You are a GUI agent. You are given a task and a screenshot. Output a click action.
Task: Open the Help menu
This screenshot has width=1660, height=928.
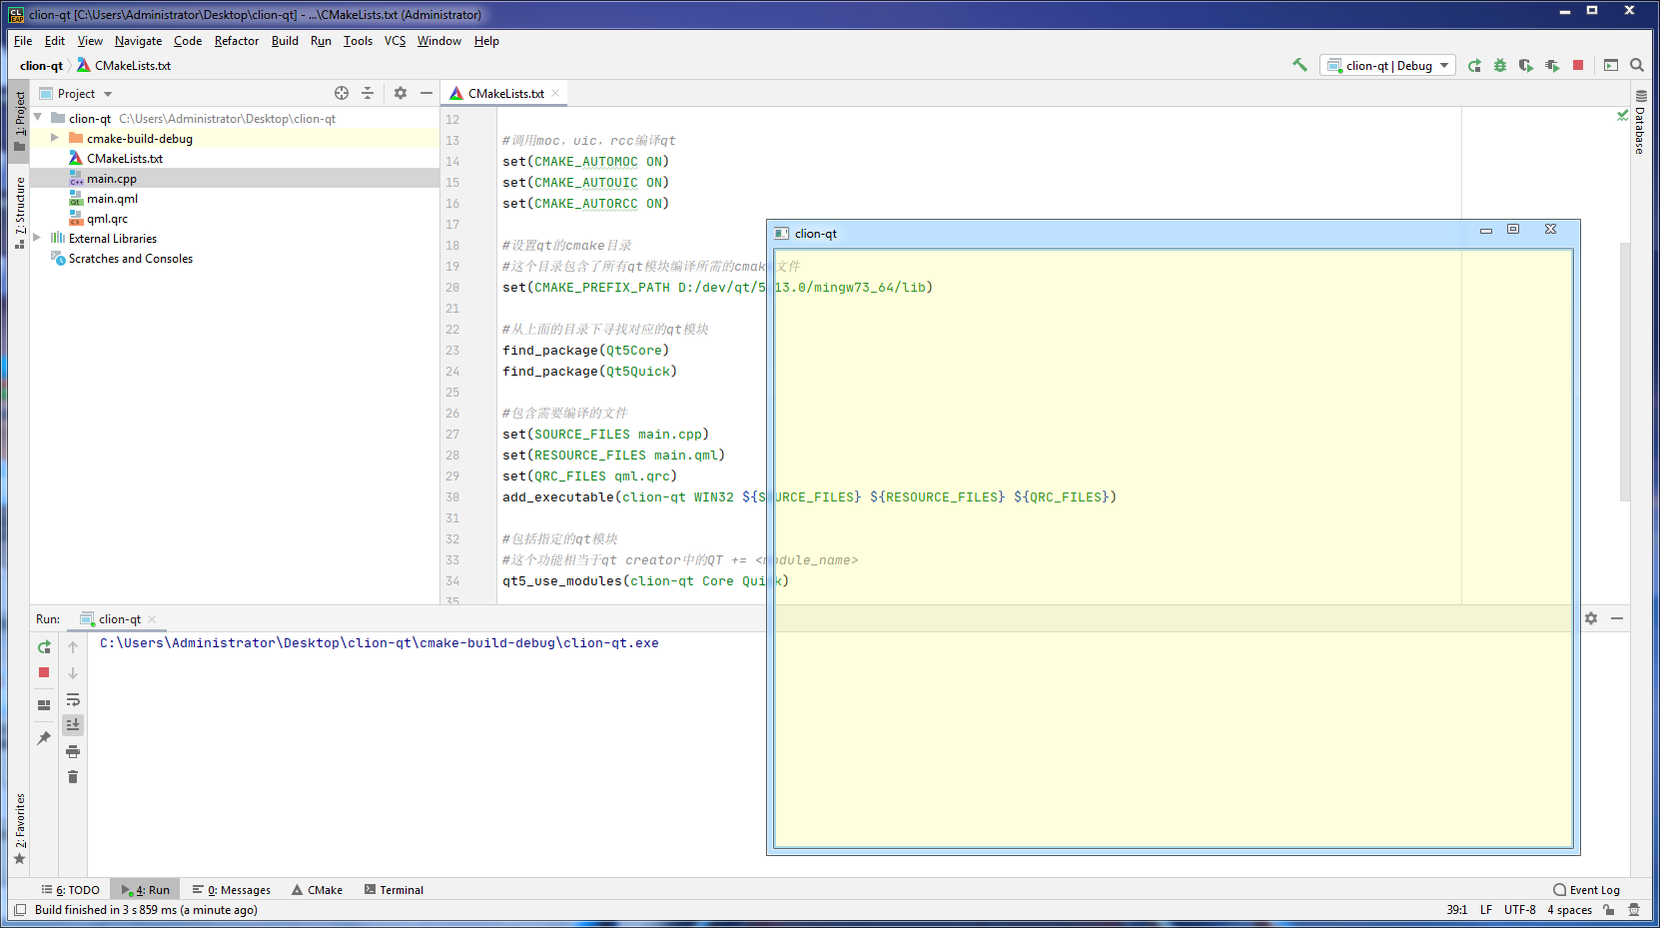[486, 41]
